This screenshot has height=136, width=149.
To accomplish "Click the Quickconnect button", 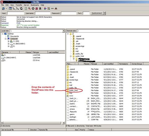I will 97,13.
